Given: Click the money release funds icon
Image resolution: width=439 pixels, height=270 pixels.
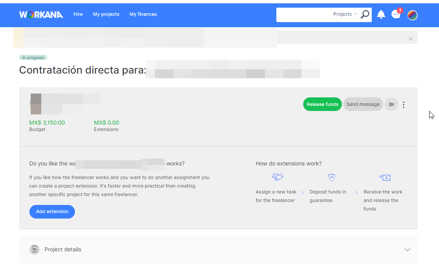Looking at the screenshot, I should [384, 177].
